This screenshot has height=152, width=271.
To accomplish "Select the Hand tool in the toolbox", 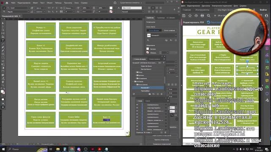I will 3,81.
